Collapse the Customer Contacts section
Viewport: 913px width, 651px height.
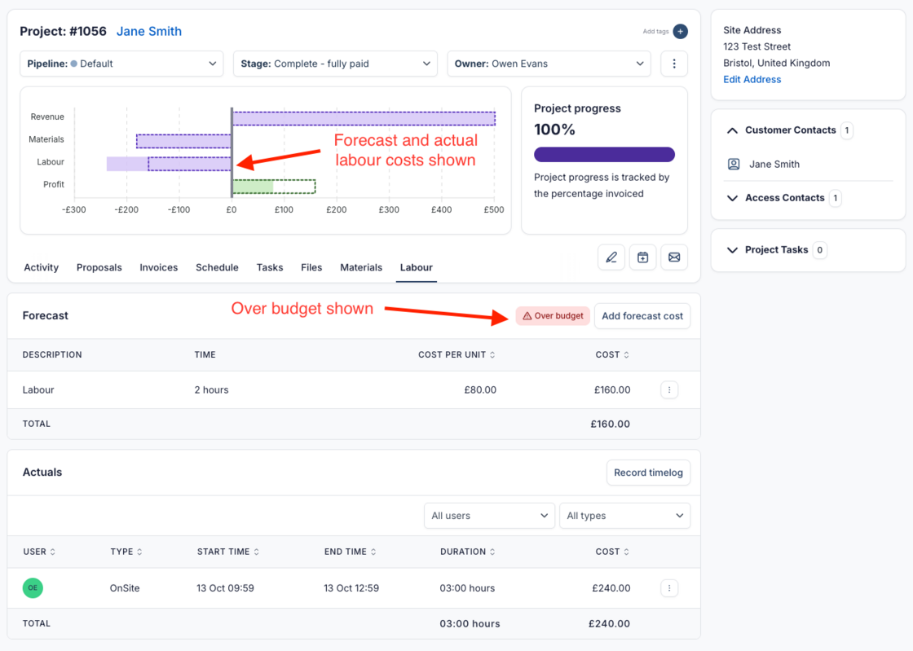(732, 130)
